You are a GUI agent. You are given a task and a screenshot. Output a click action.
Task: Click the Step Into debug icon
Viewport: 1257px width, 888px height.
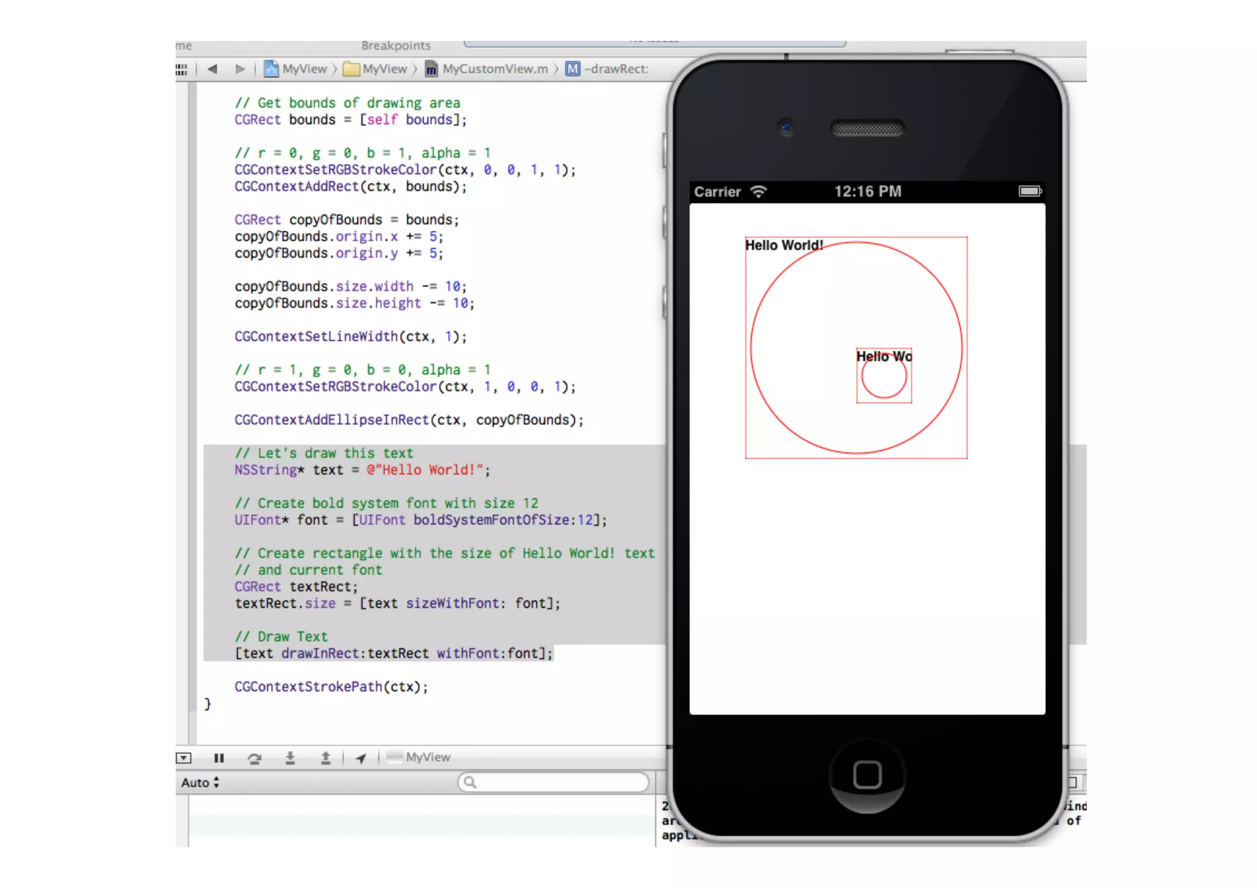[x=290, y=758]
